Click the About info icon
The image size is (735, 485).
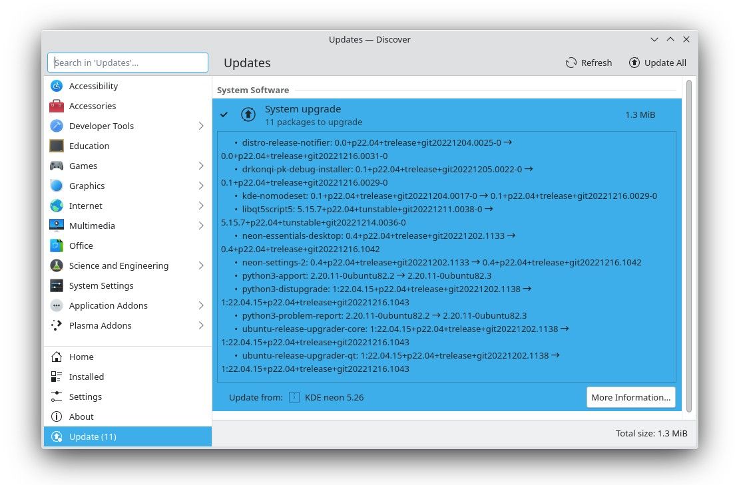56,416
